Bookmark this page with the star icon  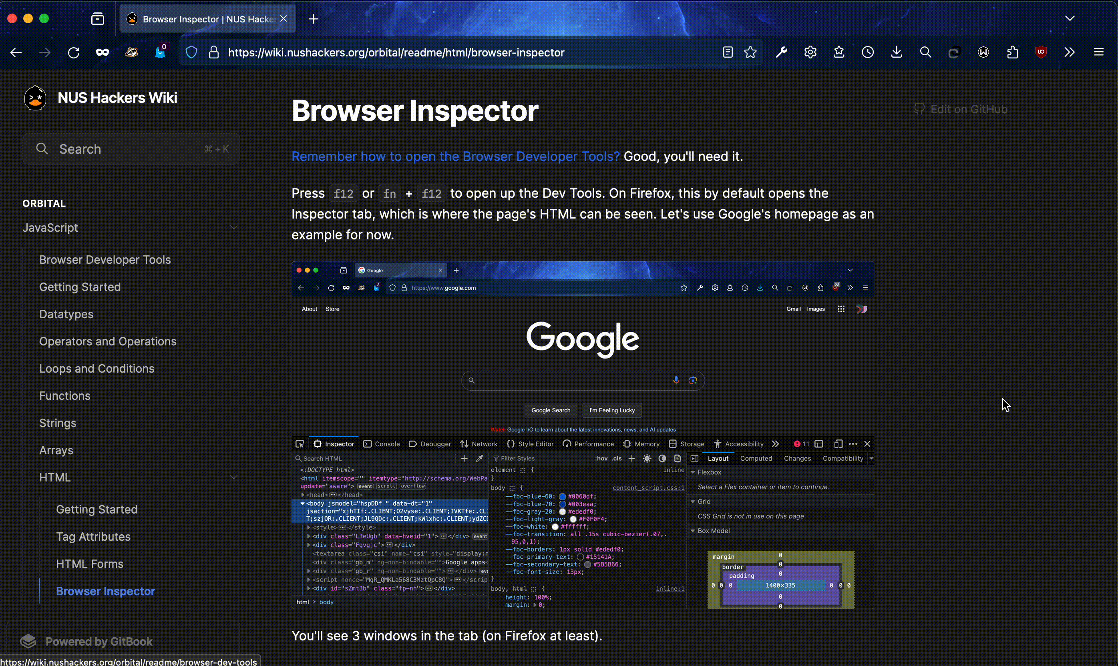point(750,52)
